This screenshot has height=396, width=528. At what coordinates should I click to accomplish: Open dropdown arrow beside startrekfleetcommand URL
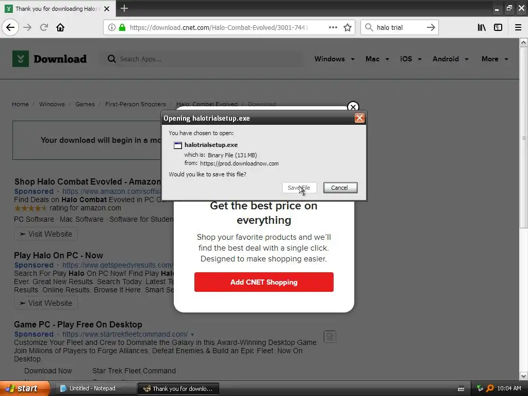[192, 335]
